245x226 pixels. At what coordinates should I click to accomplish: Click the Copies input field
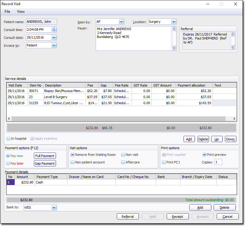[218, 162]
